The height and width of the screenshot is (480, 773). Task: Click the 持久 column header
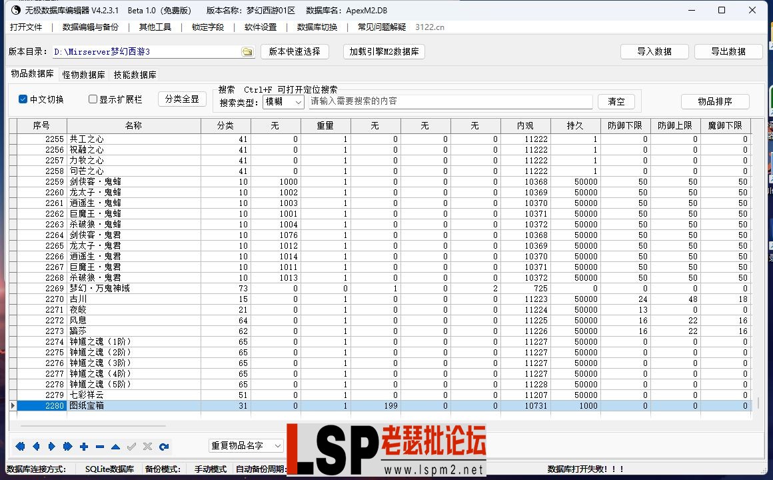(x=575, y=126)
